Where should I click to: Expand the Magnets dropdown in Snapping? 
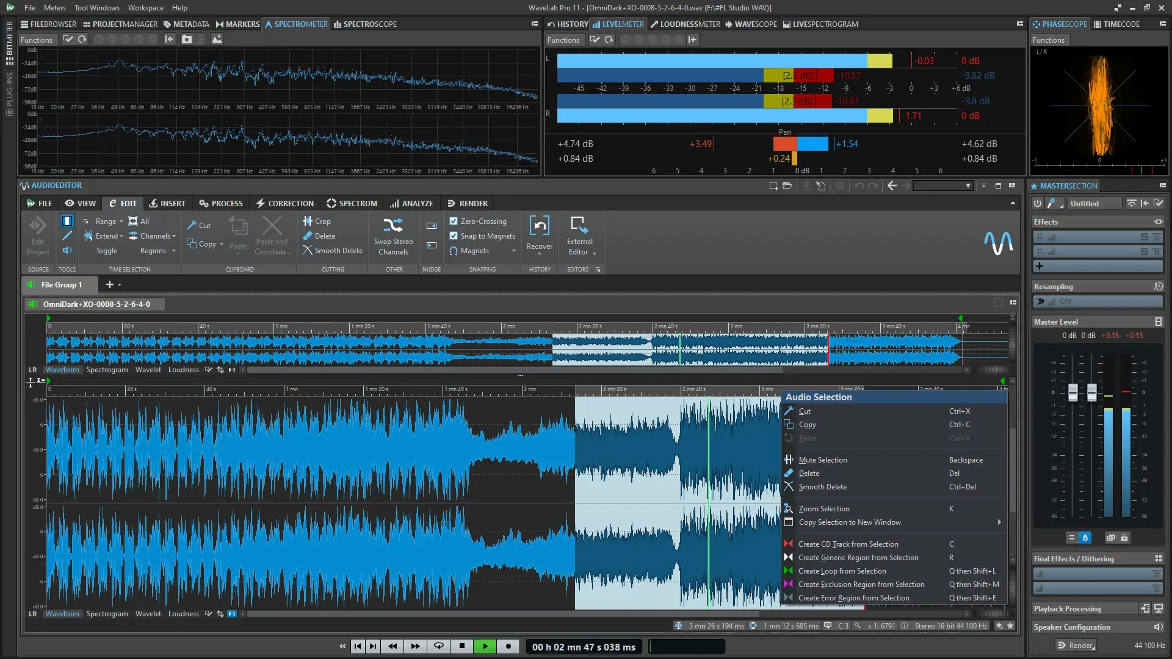coord(513,251)
